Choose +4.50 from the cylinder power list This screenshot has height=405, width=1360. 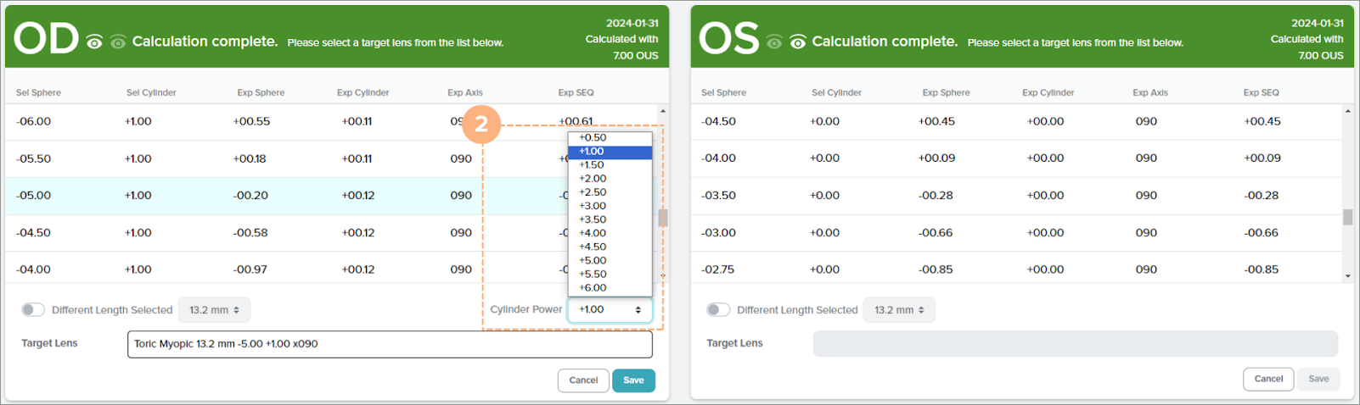tap(593, 247)
